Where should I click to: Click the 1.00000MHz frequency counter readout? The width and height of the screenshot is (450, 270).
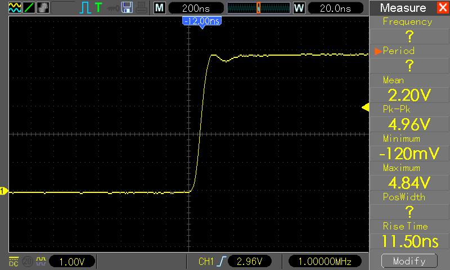click(x=325, y=262)
